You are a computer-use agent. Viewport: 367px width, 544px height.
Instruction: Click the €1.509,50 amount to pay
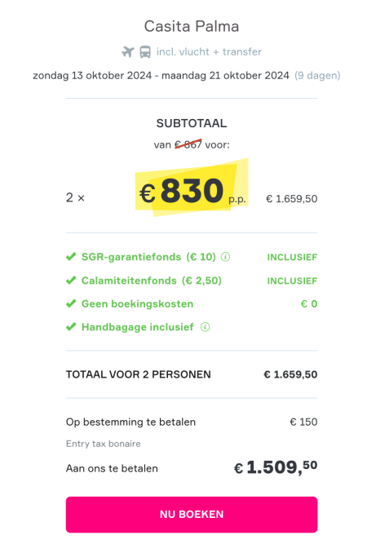pos(276,467)
